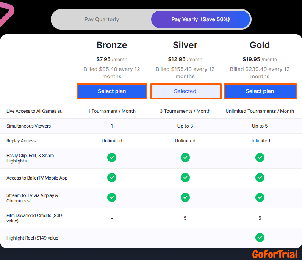Click Up to 5 viewers cell
Viewport: 302px width, 260px height.
click(x=260, y=126)
